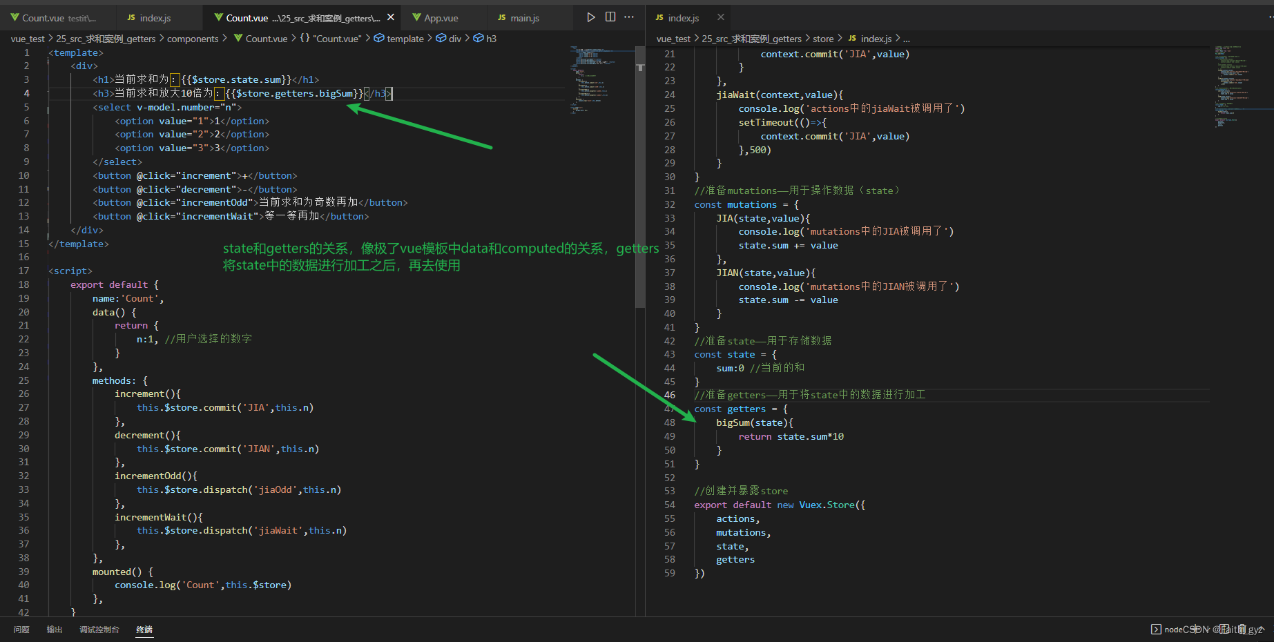Image resolution: width=1274 pixels, height=642 pixels.
Task: Select the 终端 (Terminal) panel tab
Action: (144, 630)
